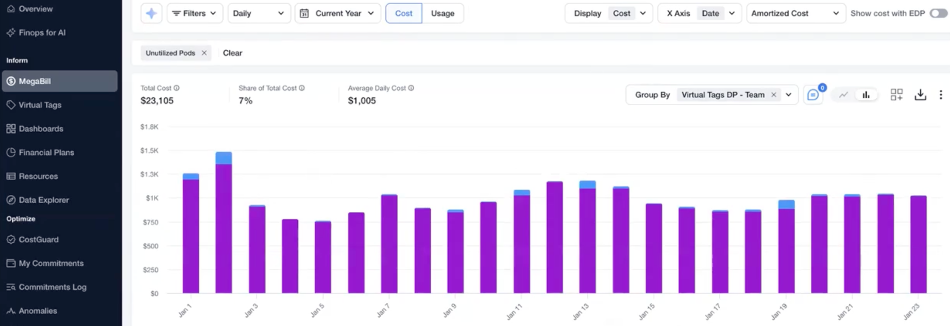Image resolution: width=950 pixels, height=326 pixels.
Task: Open the Amortized Cost dropdown
Action: click(795, 13)
